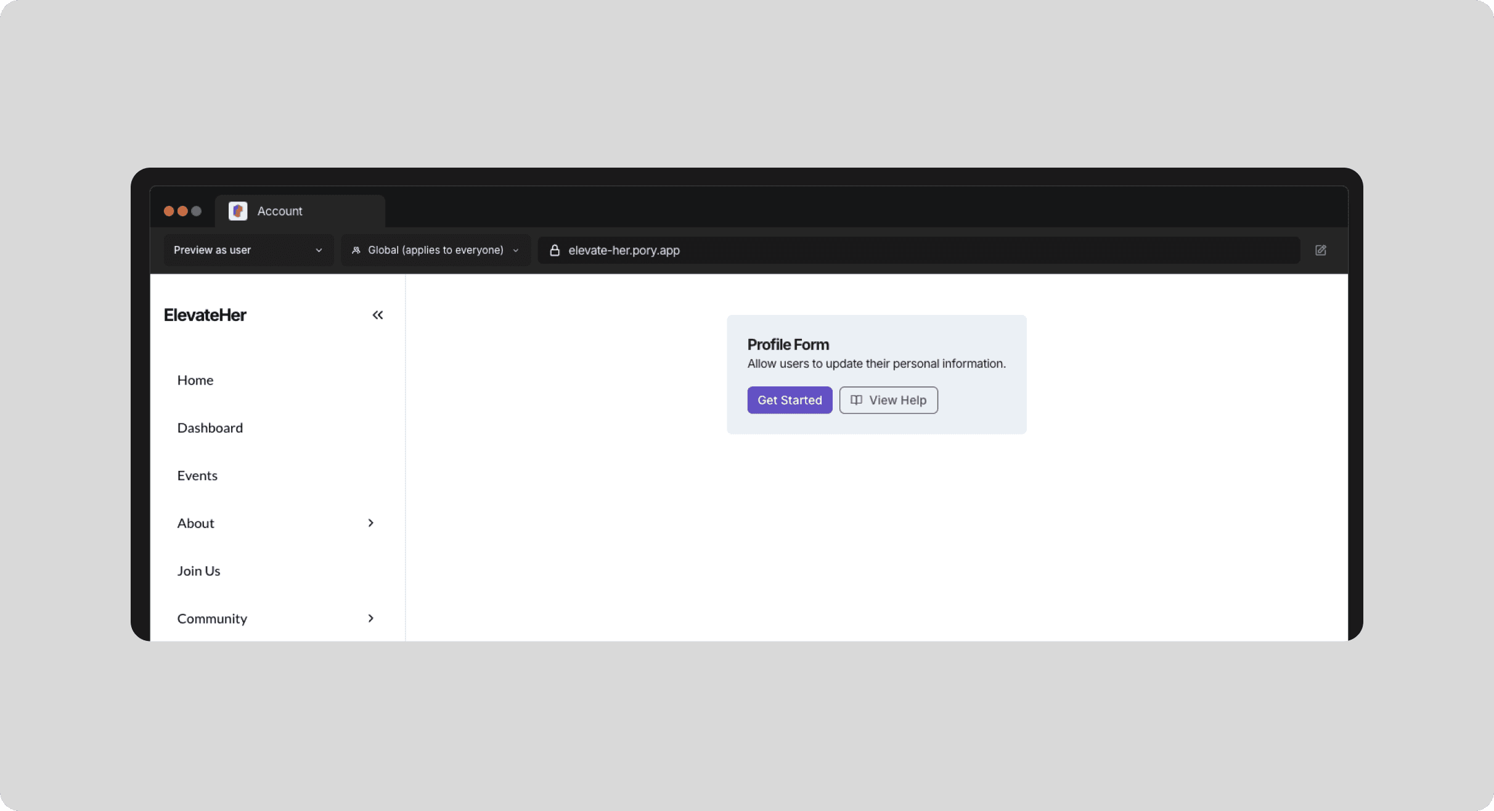Go to Home in the sidebar
The width and height of the screenshot is (1494, 811).
coord(195,380)
